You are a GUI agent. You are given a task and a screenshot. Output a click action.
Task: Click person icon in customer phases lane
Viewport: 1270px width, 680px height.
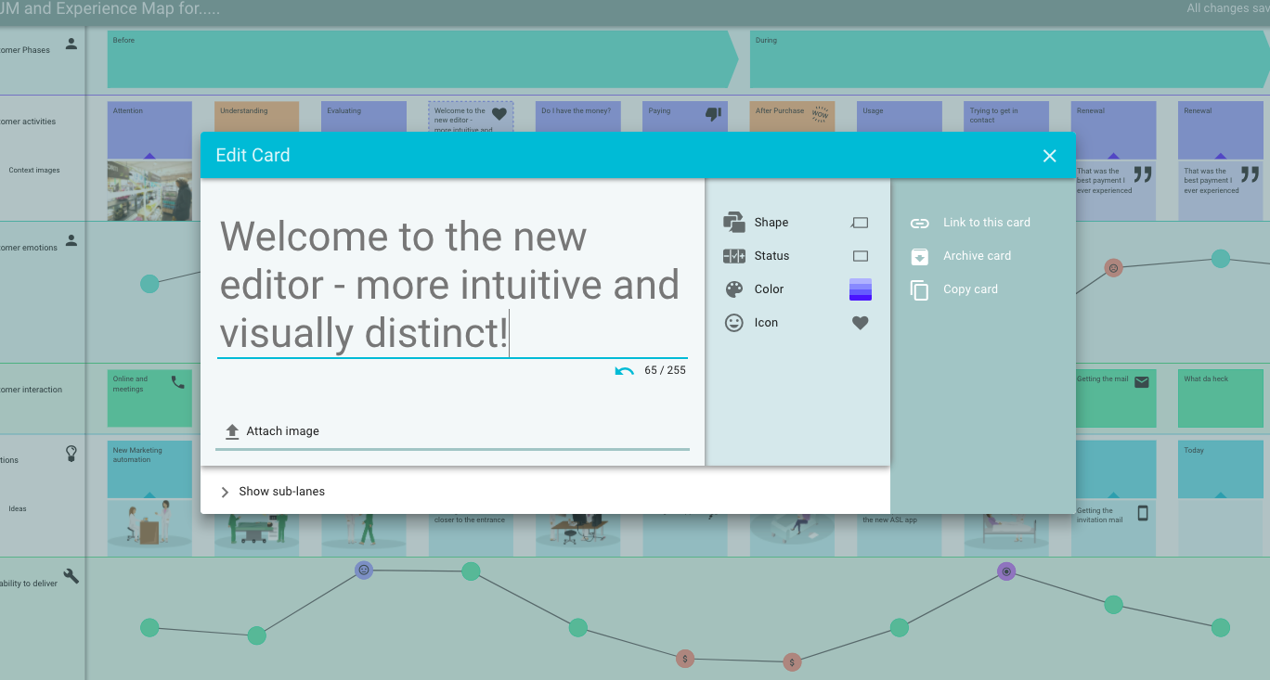(71, 44)
